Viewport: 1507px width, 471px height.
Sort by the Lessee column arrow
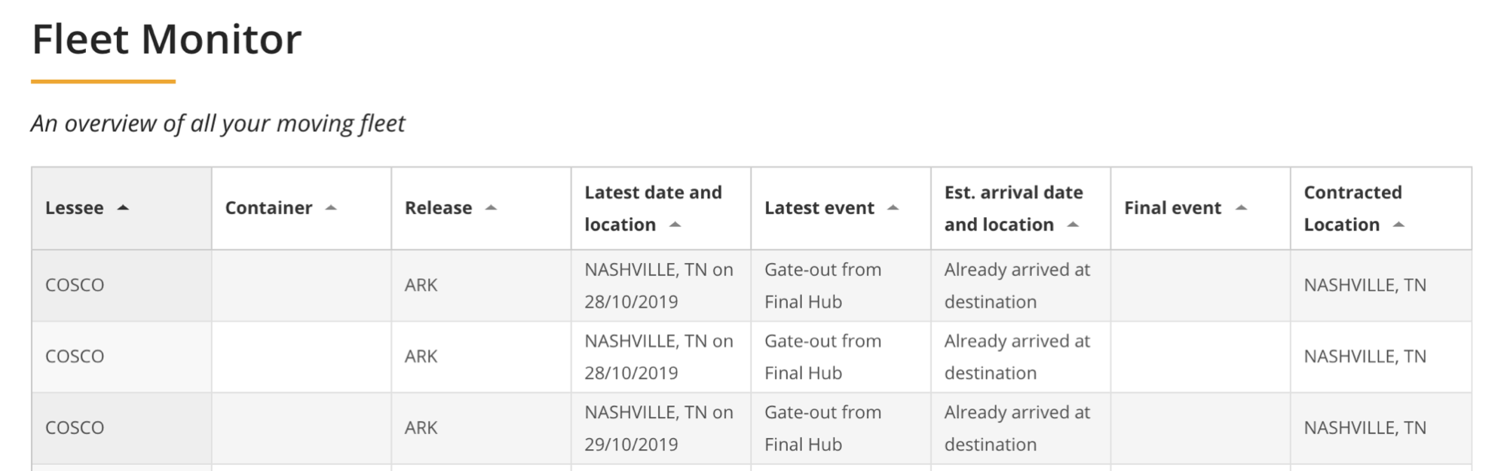point(123,208)
